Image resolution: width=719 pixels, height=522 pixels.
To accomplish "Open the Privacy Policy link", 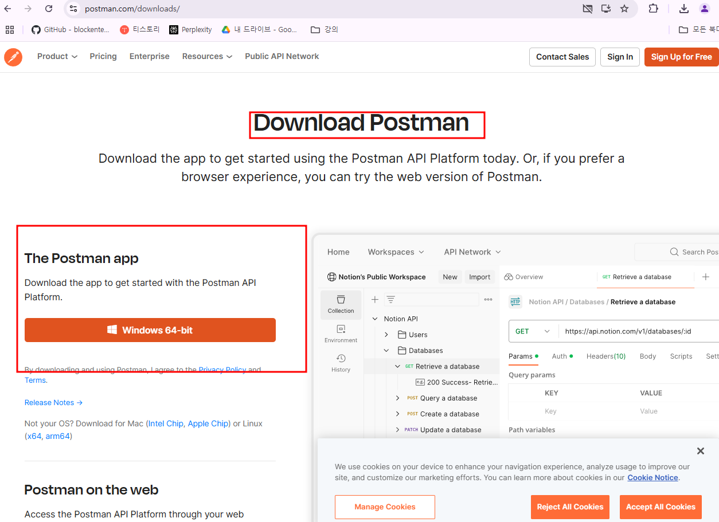I will (x=222, y=370).
